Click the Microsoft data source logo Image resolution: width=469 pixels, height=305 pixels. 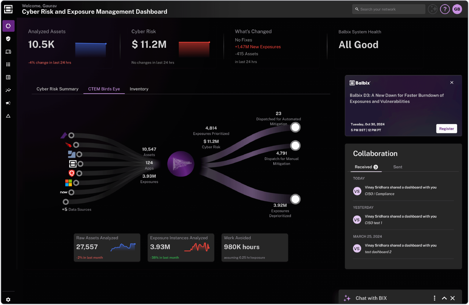pyautogui.click(x=69, y=183)
